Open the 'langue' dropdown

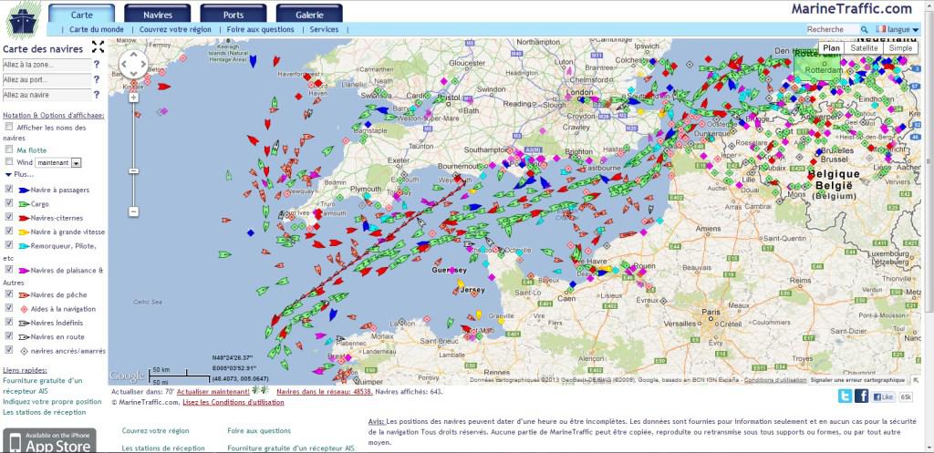click(902, 29)
